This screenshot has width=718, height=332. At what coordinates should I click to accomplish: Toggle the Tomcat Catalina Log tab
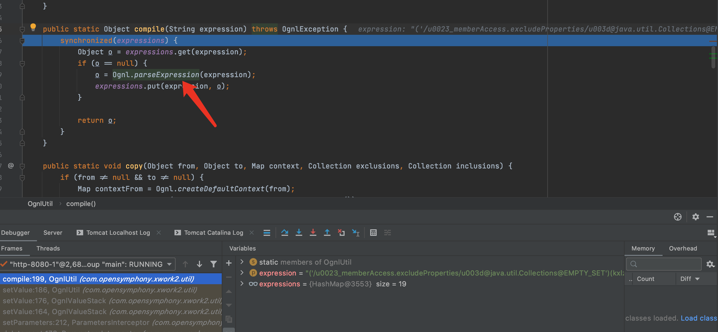coord(213,233)
